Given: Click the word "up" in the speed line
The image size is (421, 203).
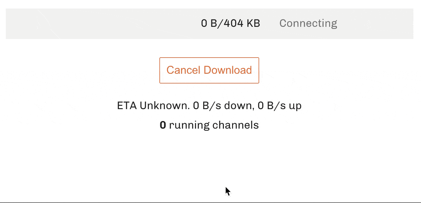Looking at the screenshot, I should [x=295, y=106].
